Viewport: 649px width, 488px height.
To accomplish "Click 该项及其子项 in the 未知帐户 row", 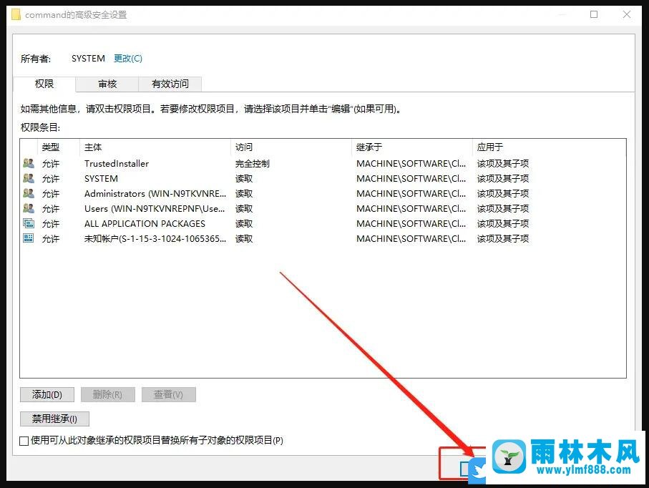I will click(x=503, y=238).
